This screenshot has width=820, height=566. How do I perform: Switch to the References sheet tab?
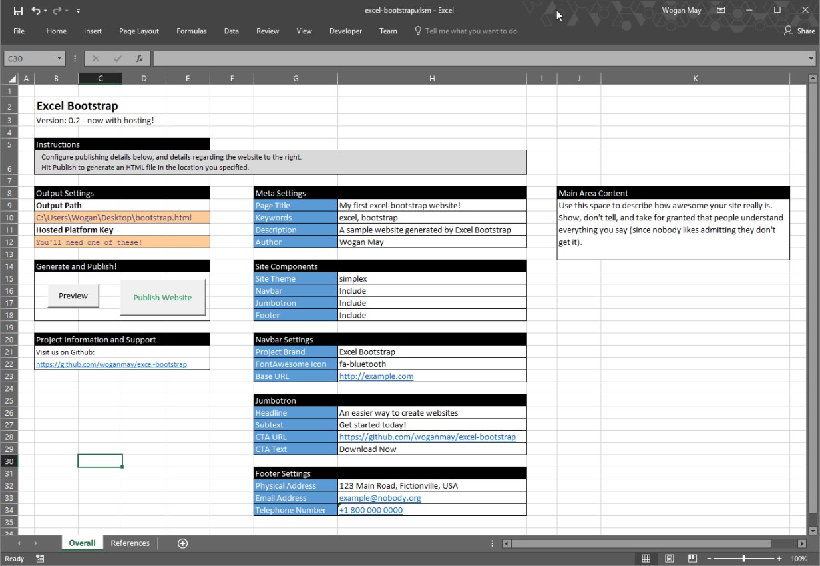pos(130,543)
